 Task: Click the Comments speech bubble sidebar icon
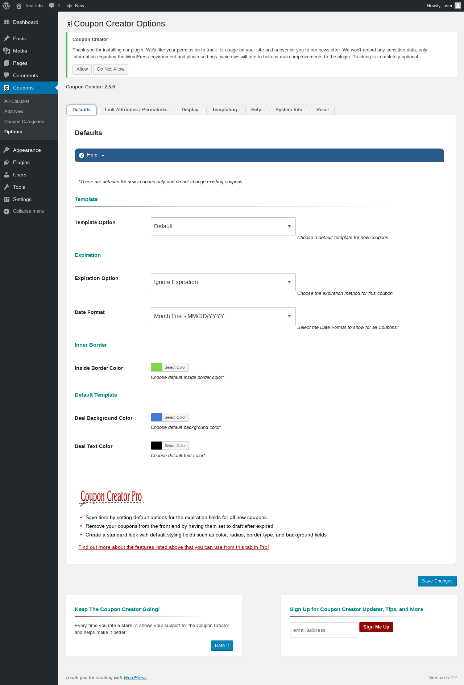coord(7,75)
